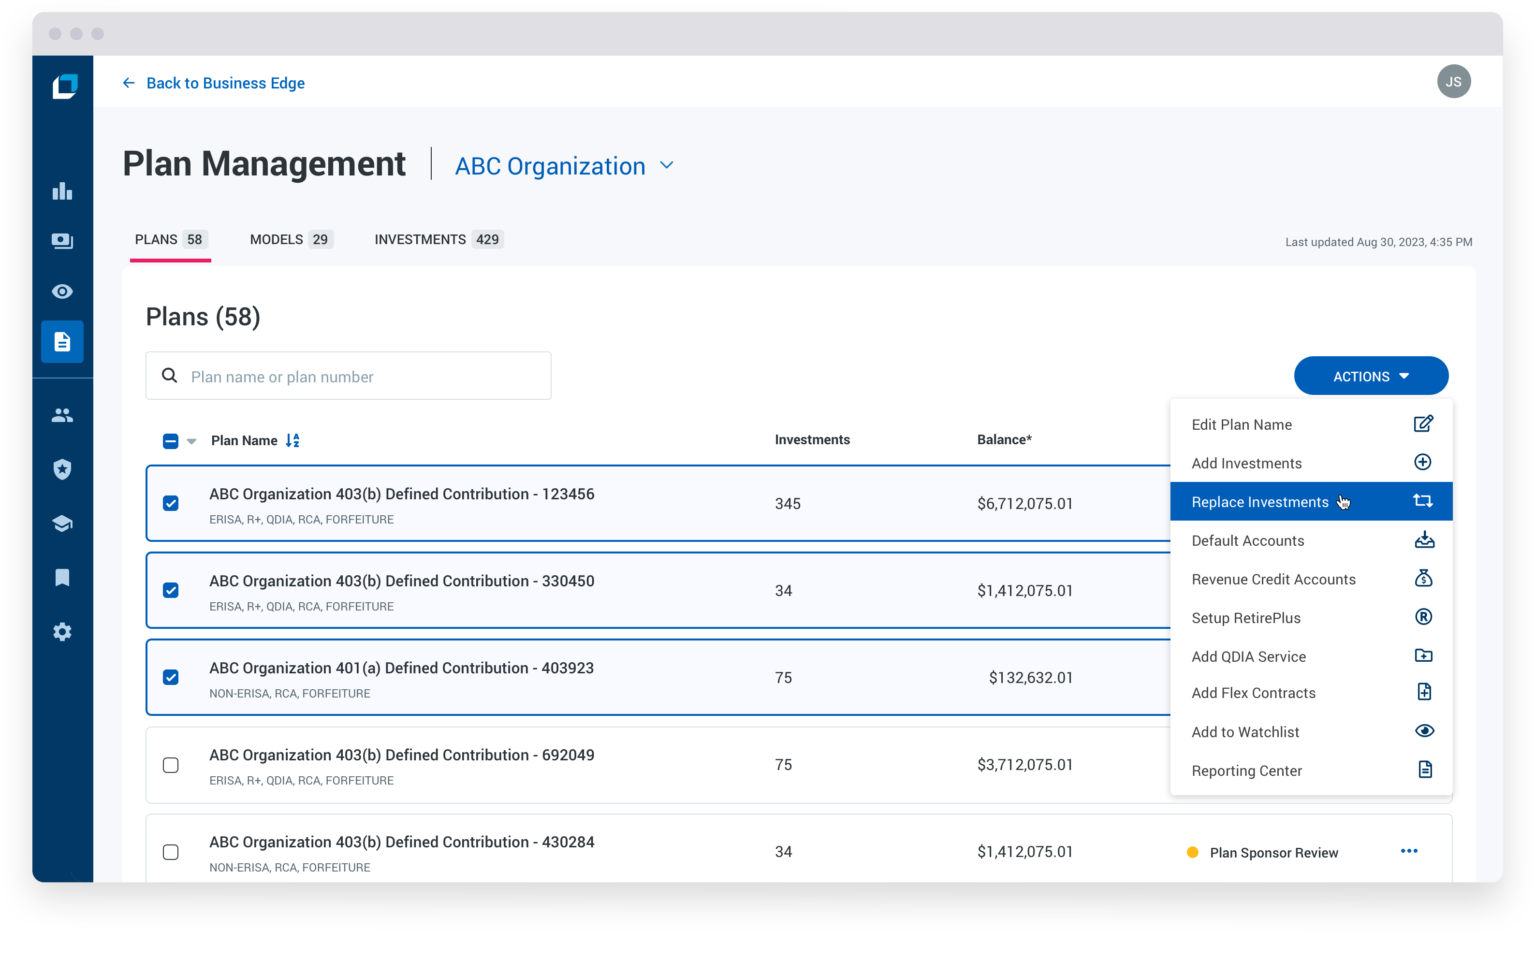Choose Add to Watchlist menu item

point(1311,732)
